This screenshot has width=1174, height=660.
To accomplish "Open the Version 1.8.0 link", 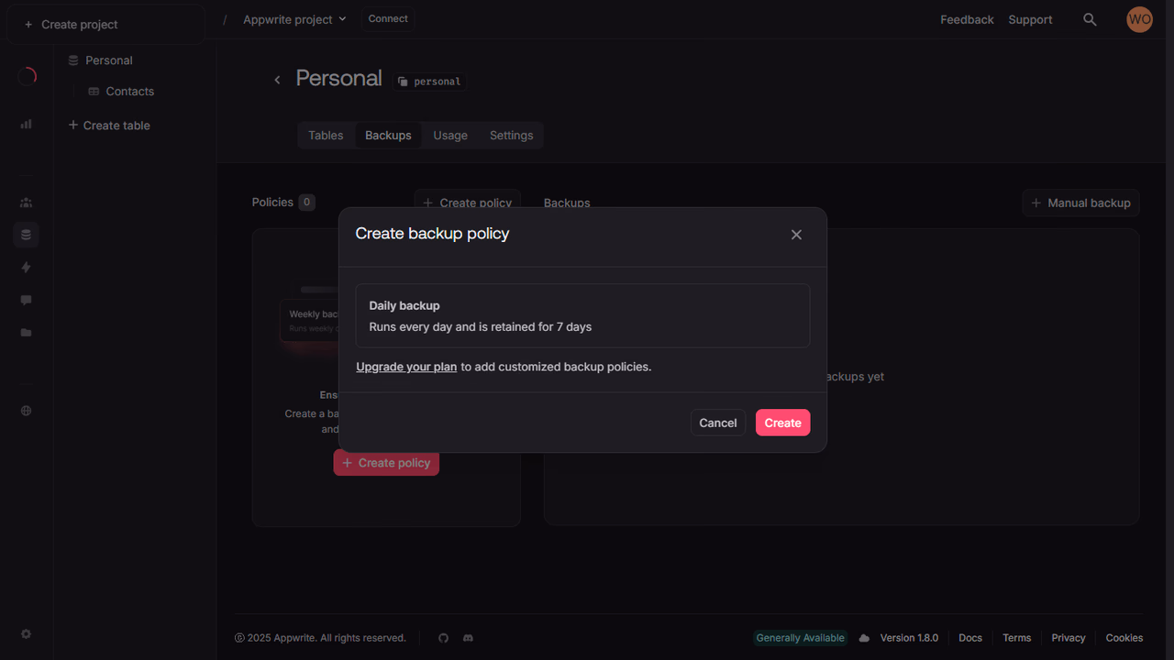I will point(909,638).
